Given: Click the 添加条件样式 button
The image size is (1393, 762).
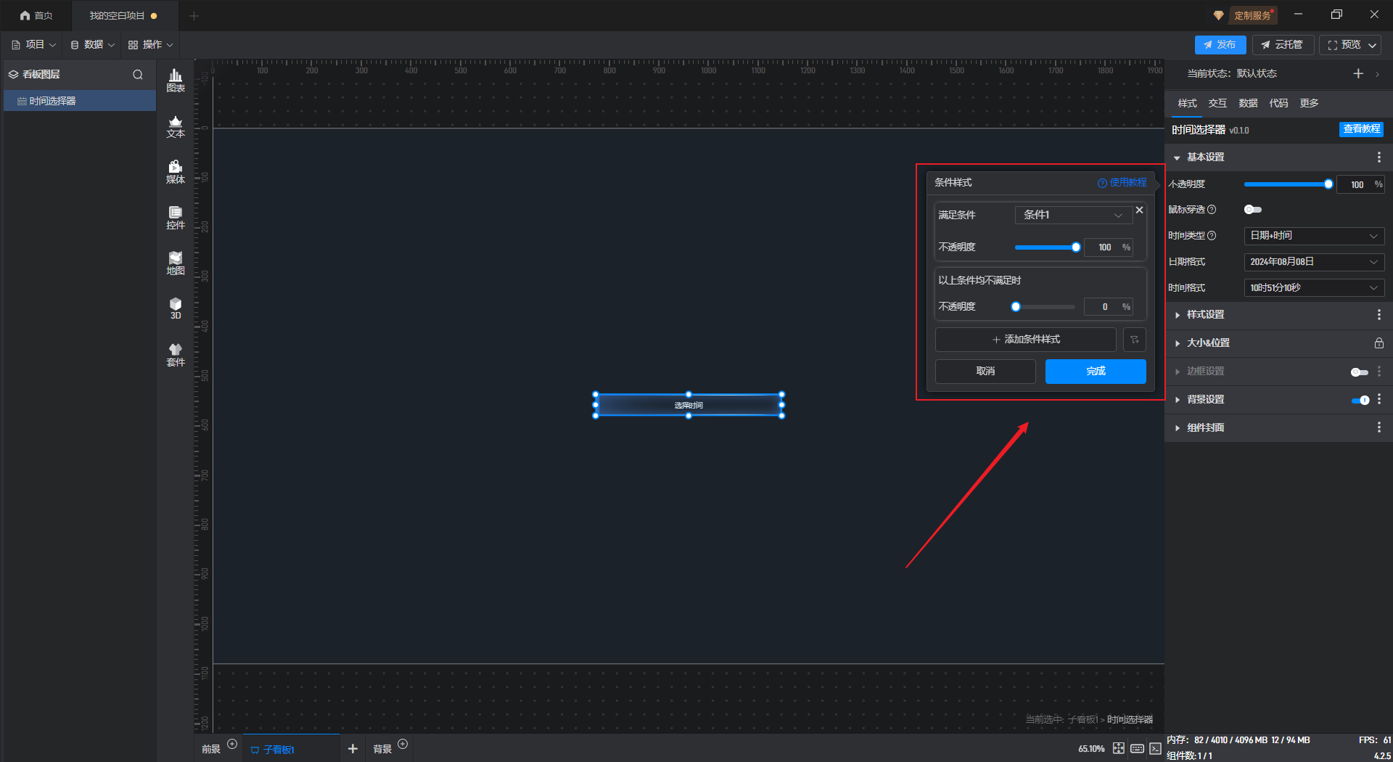Looking at the screenshot, I should click(1025, 340).
